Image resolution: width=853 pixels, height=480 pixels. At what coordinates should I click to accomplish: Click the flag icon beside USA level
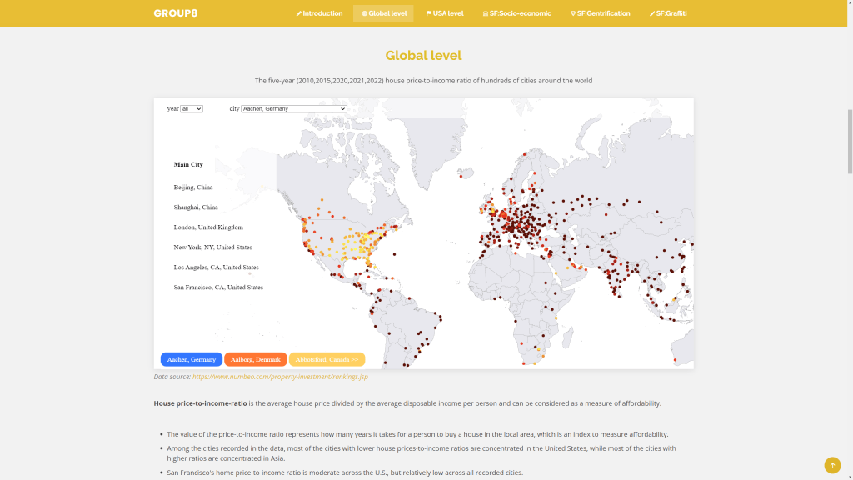429,13
